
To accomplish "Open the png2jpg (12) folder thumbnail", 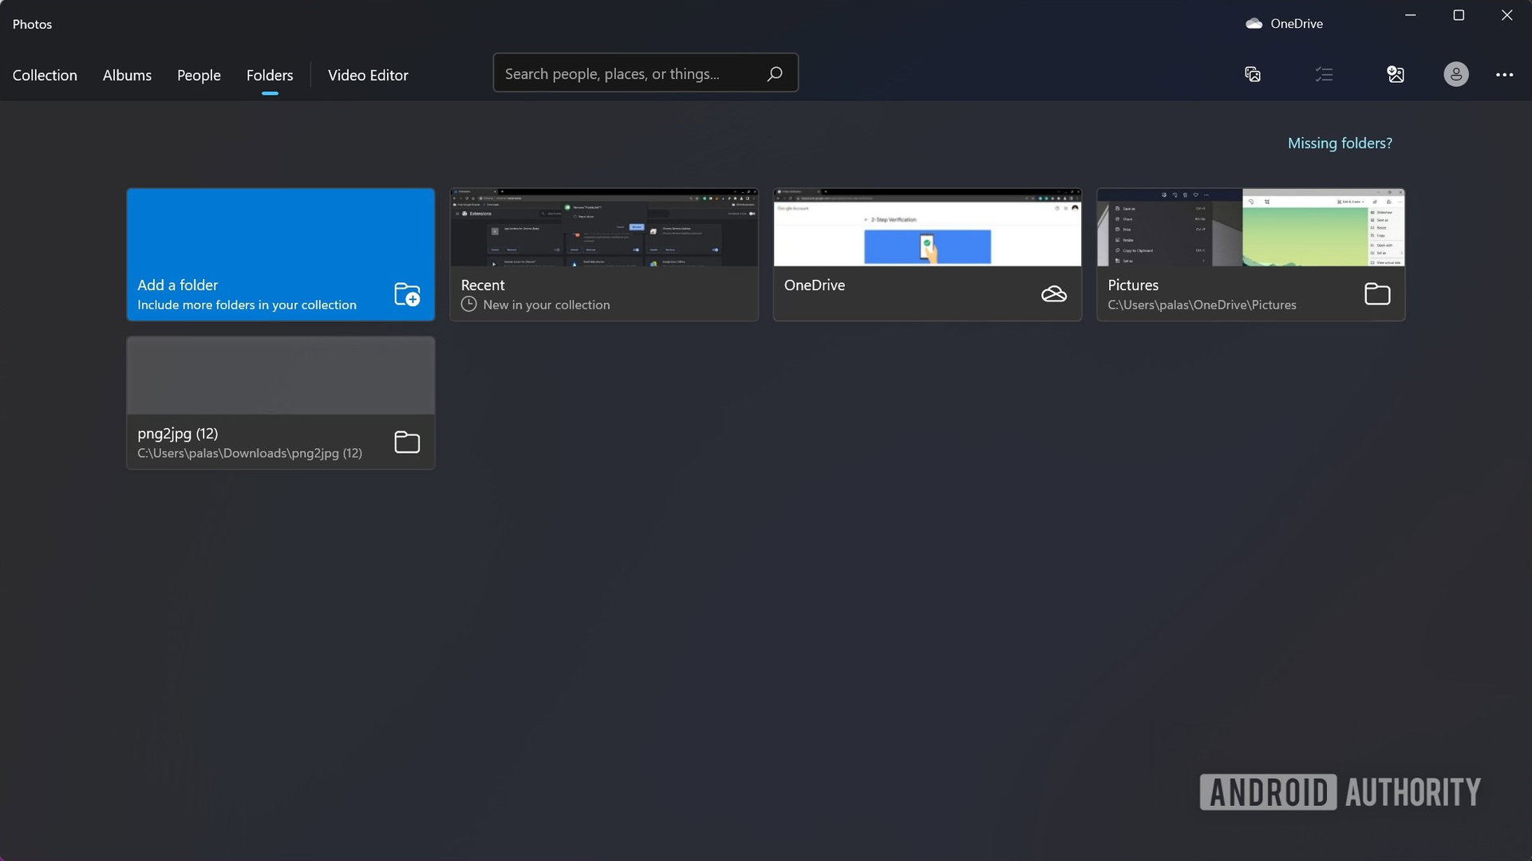I will click(x=280, y=375).
